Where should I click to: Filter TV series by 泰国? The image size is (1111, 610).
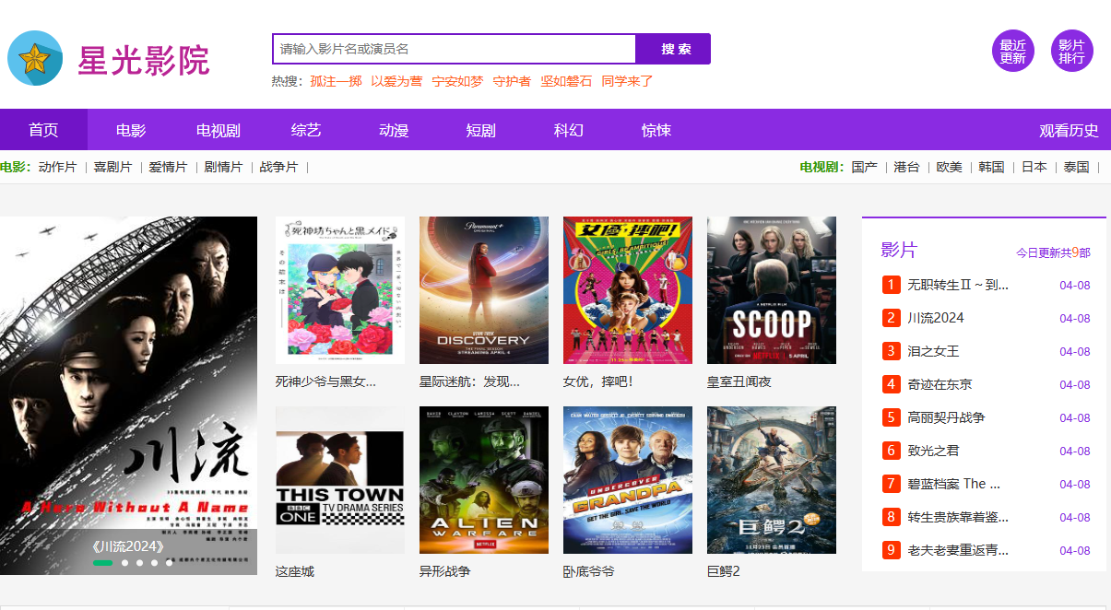coord(1077,167)
